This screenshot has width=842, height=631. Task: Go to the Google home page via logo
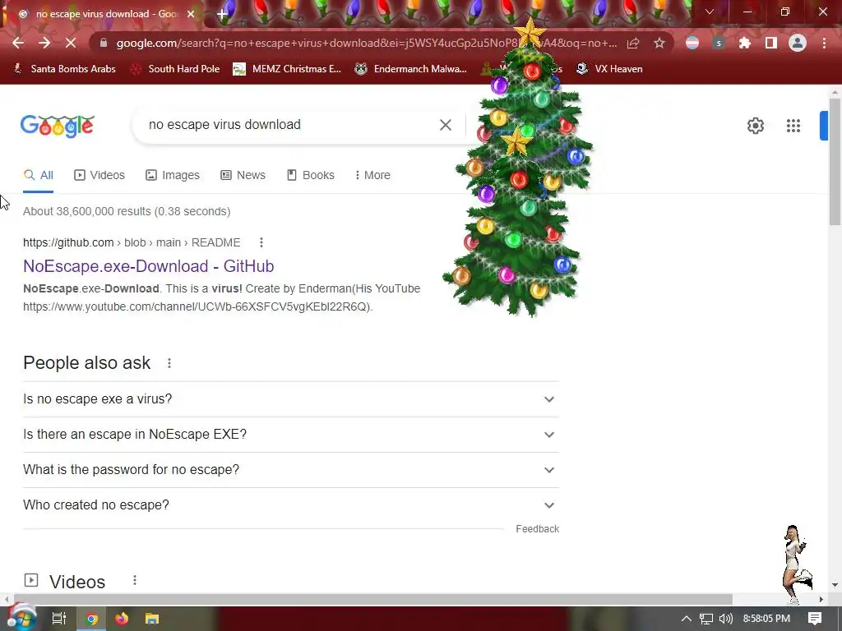pos(58,126)
